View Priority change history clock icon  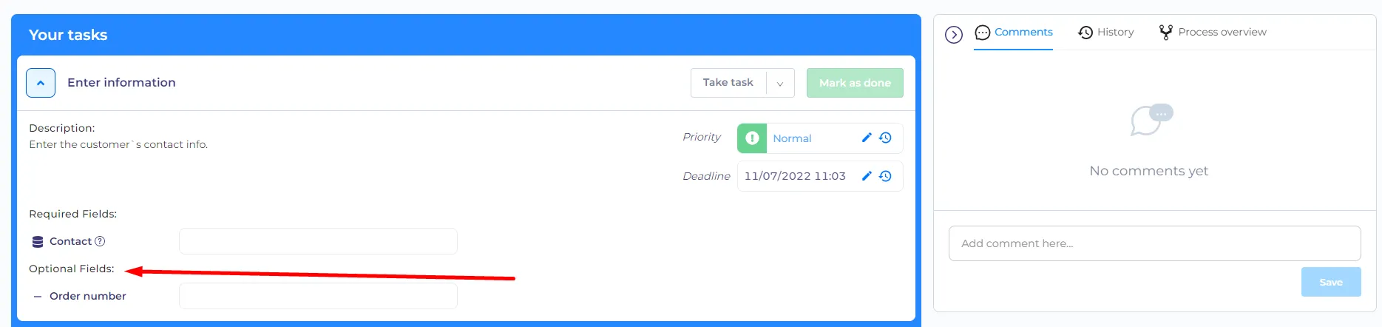pos(885,138)
